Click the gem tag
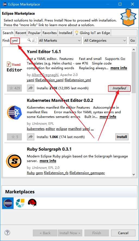Screen dimensions: 139x241 39,173
